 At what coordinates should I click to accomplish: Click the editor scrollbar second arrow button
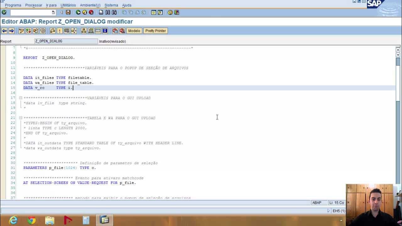click(x=398, y=55)
